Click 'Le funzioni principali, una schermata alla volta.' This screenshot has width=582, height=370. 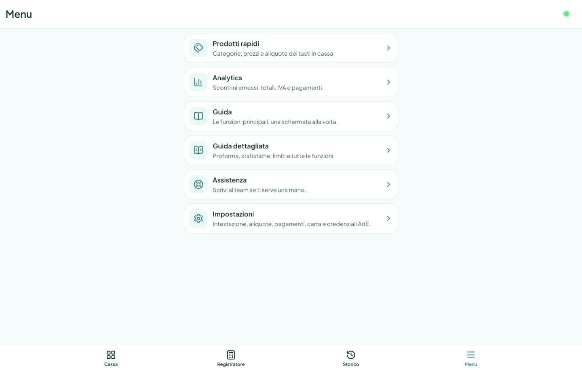click(275, 122)
